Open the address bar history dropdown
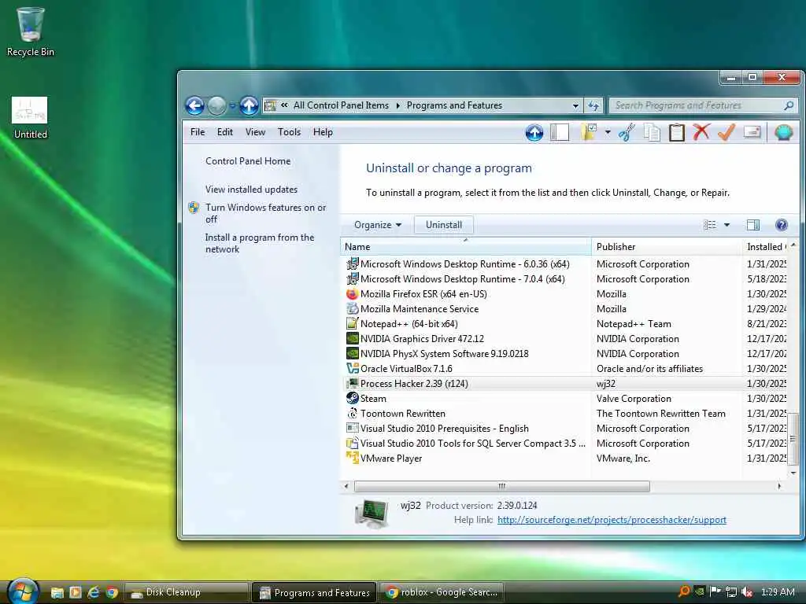Viewport: 806px width, 604px height. pyautogui.click(x=575, y=105)
